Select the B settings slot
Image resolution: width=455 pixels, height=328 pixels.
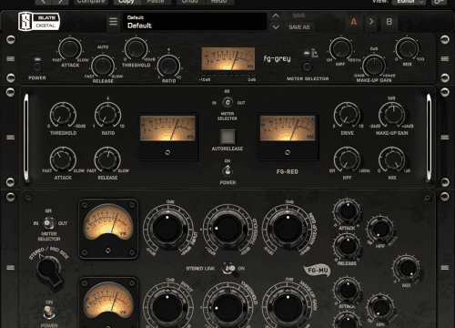point(389,22)
